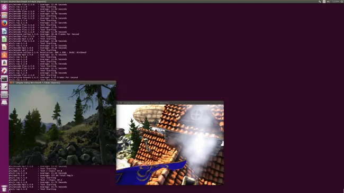
Task: Open the text editor dock icon
Action: 4,86
